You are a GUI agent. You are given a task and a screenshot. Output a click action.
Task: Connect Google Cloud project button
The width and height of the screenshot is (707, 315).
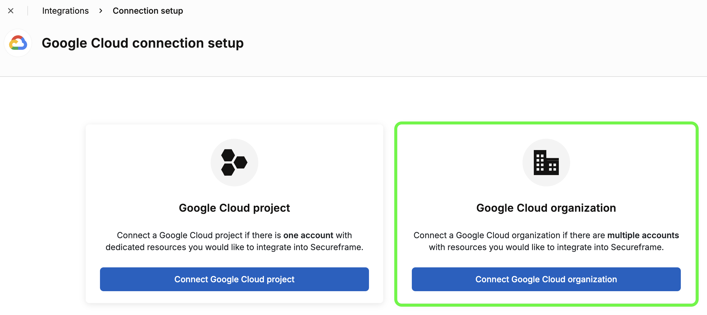click(x=234, y=279)
